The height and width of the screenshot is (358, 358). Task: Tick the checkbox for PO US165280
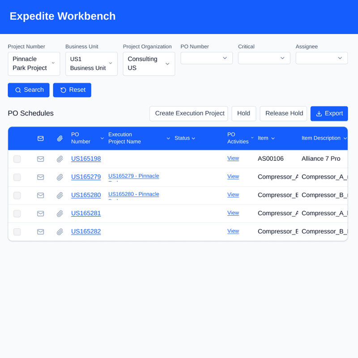17,196
